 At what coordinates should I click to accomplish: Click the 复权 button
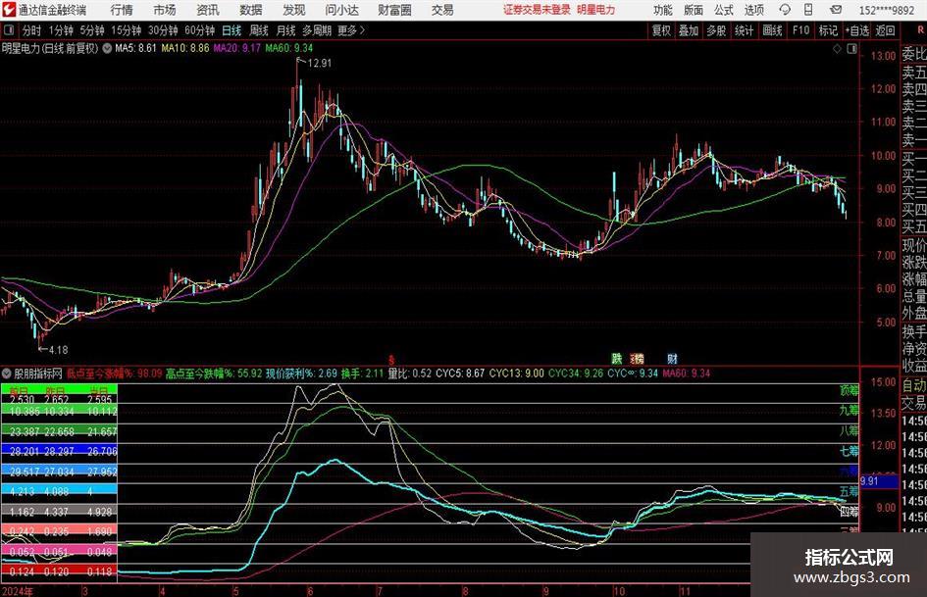click(661, 30)
